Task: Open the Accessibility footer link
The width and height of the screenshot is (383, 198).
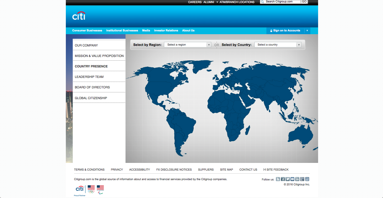Action: click(x=140, y=170)
